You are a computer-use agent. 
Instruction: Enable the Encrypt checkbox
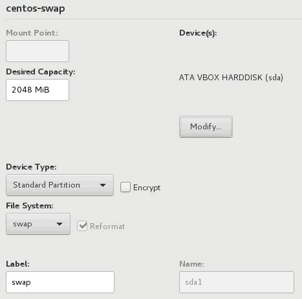pos(125,187)
